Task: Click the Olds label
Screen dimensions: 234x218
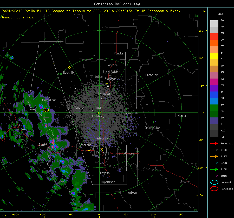Action: coord(99,108)
